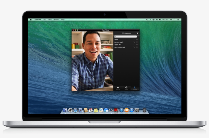Image resolution: width=209 pixels, height=138 pixels.
Task: Click the Bluetooth status icon
Action: (x=150, y=20)
